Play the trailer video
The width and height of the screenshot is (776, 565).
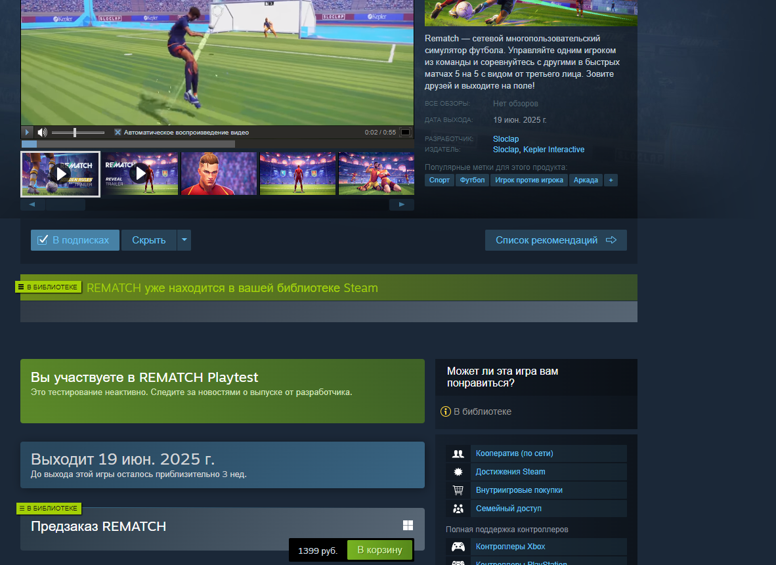point(27,132)
